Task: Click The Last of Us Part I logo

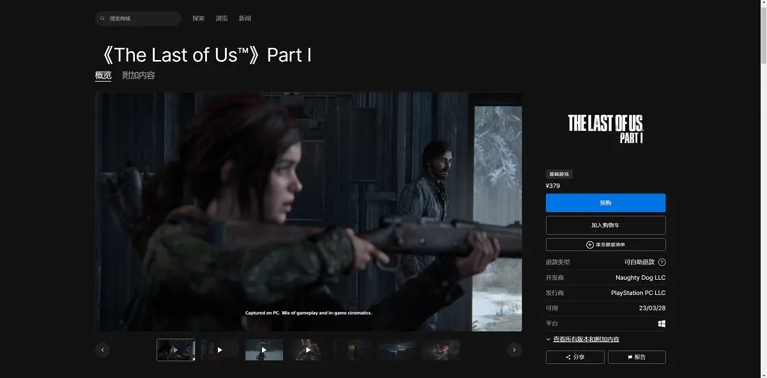Action: pos(605,128)
